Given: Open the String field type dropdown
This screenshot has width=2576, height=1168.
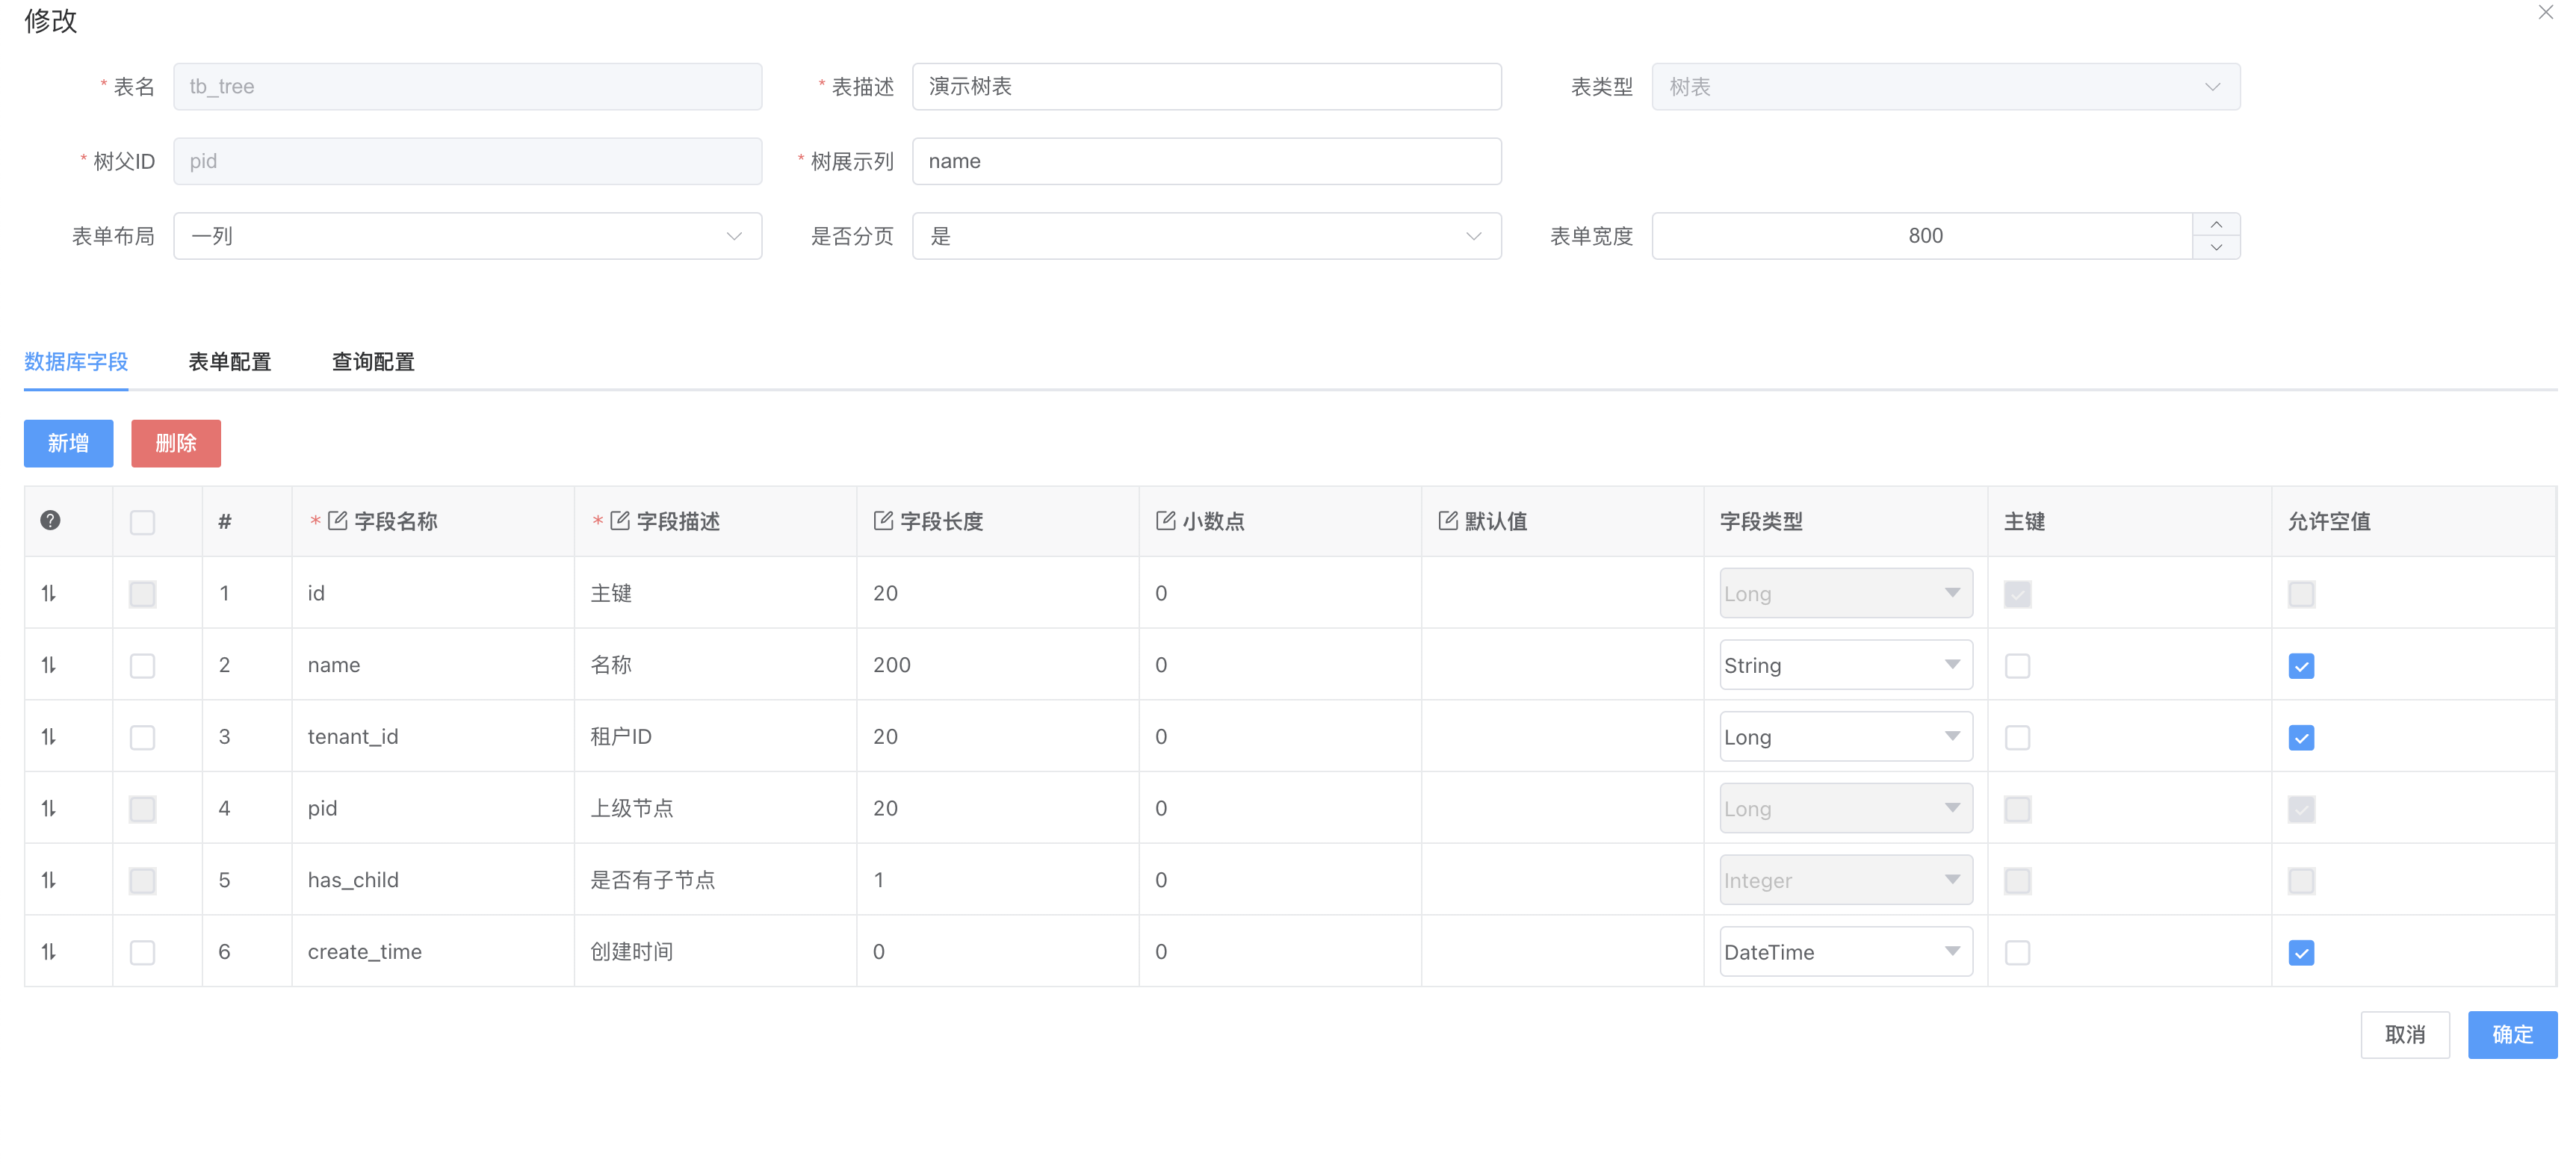Looking at the screenshot, I should coord(1845,665).
